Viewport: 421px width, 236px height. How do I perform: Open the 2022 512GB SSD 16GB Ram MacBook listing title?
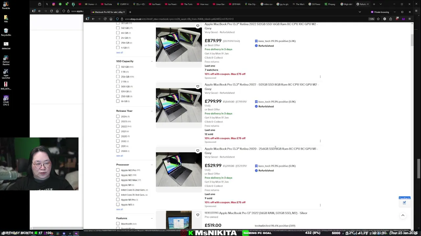click(261, 26)
